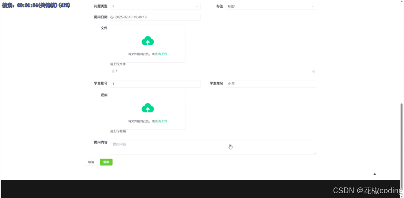Click the green success check of uploaded file
This screenshot has height=198, width=404.
(x=313, y=71)
